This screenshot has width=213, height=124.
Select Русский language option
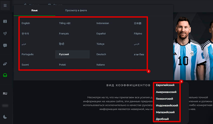click(72, 54)
